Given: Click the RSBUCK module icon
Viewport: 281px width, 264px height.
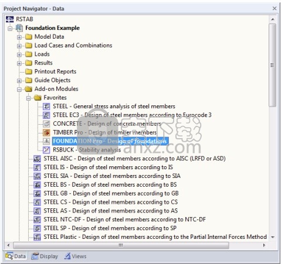Looking at the screenshot, I should pos(46,150).
